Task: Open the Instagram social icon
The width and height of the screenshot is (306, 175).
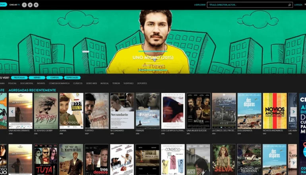Action: point(36,5)
